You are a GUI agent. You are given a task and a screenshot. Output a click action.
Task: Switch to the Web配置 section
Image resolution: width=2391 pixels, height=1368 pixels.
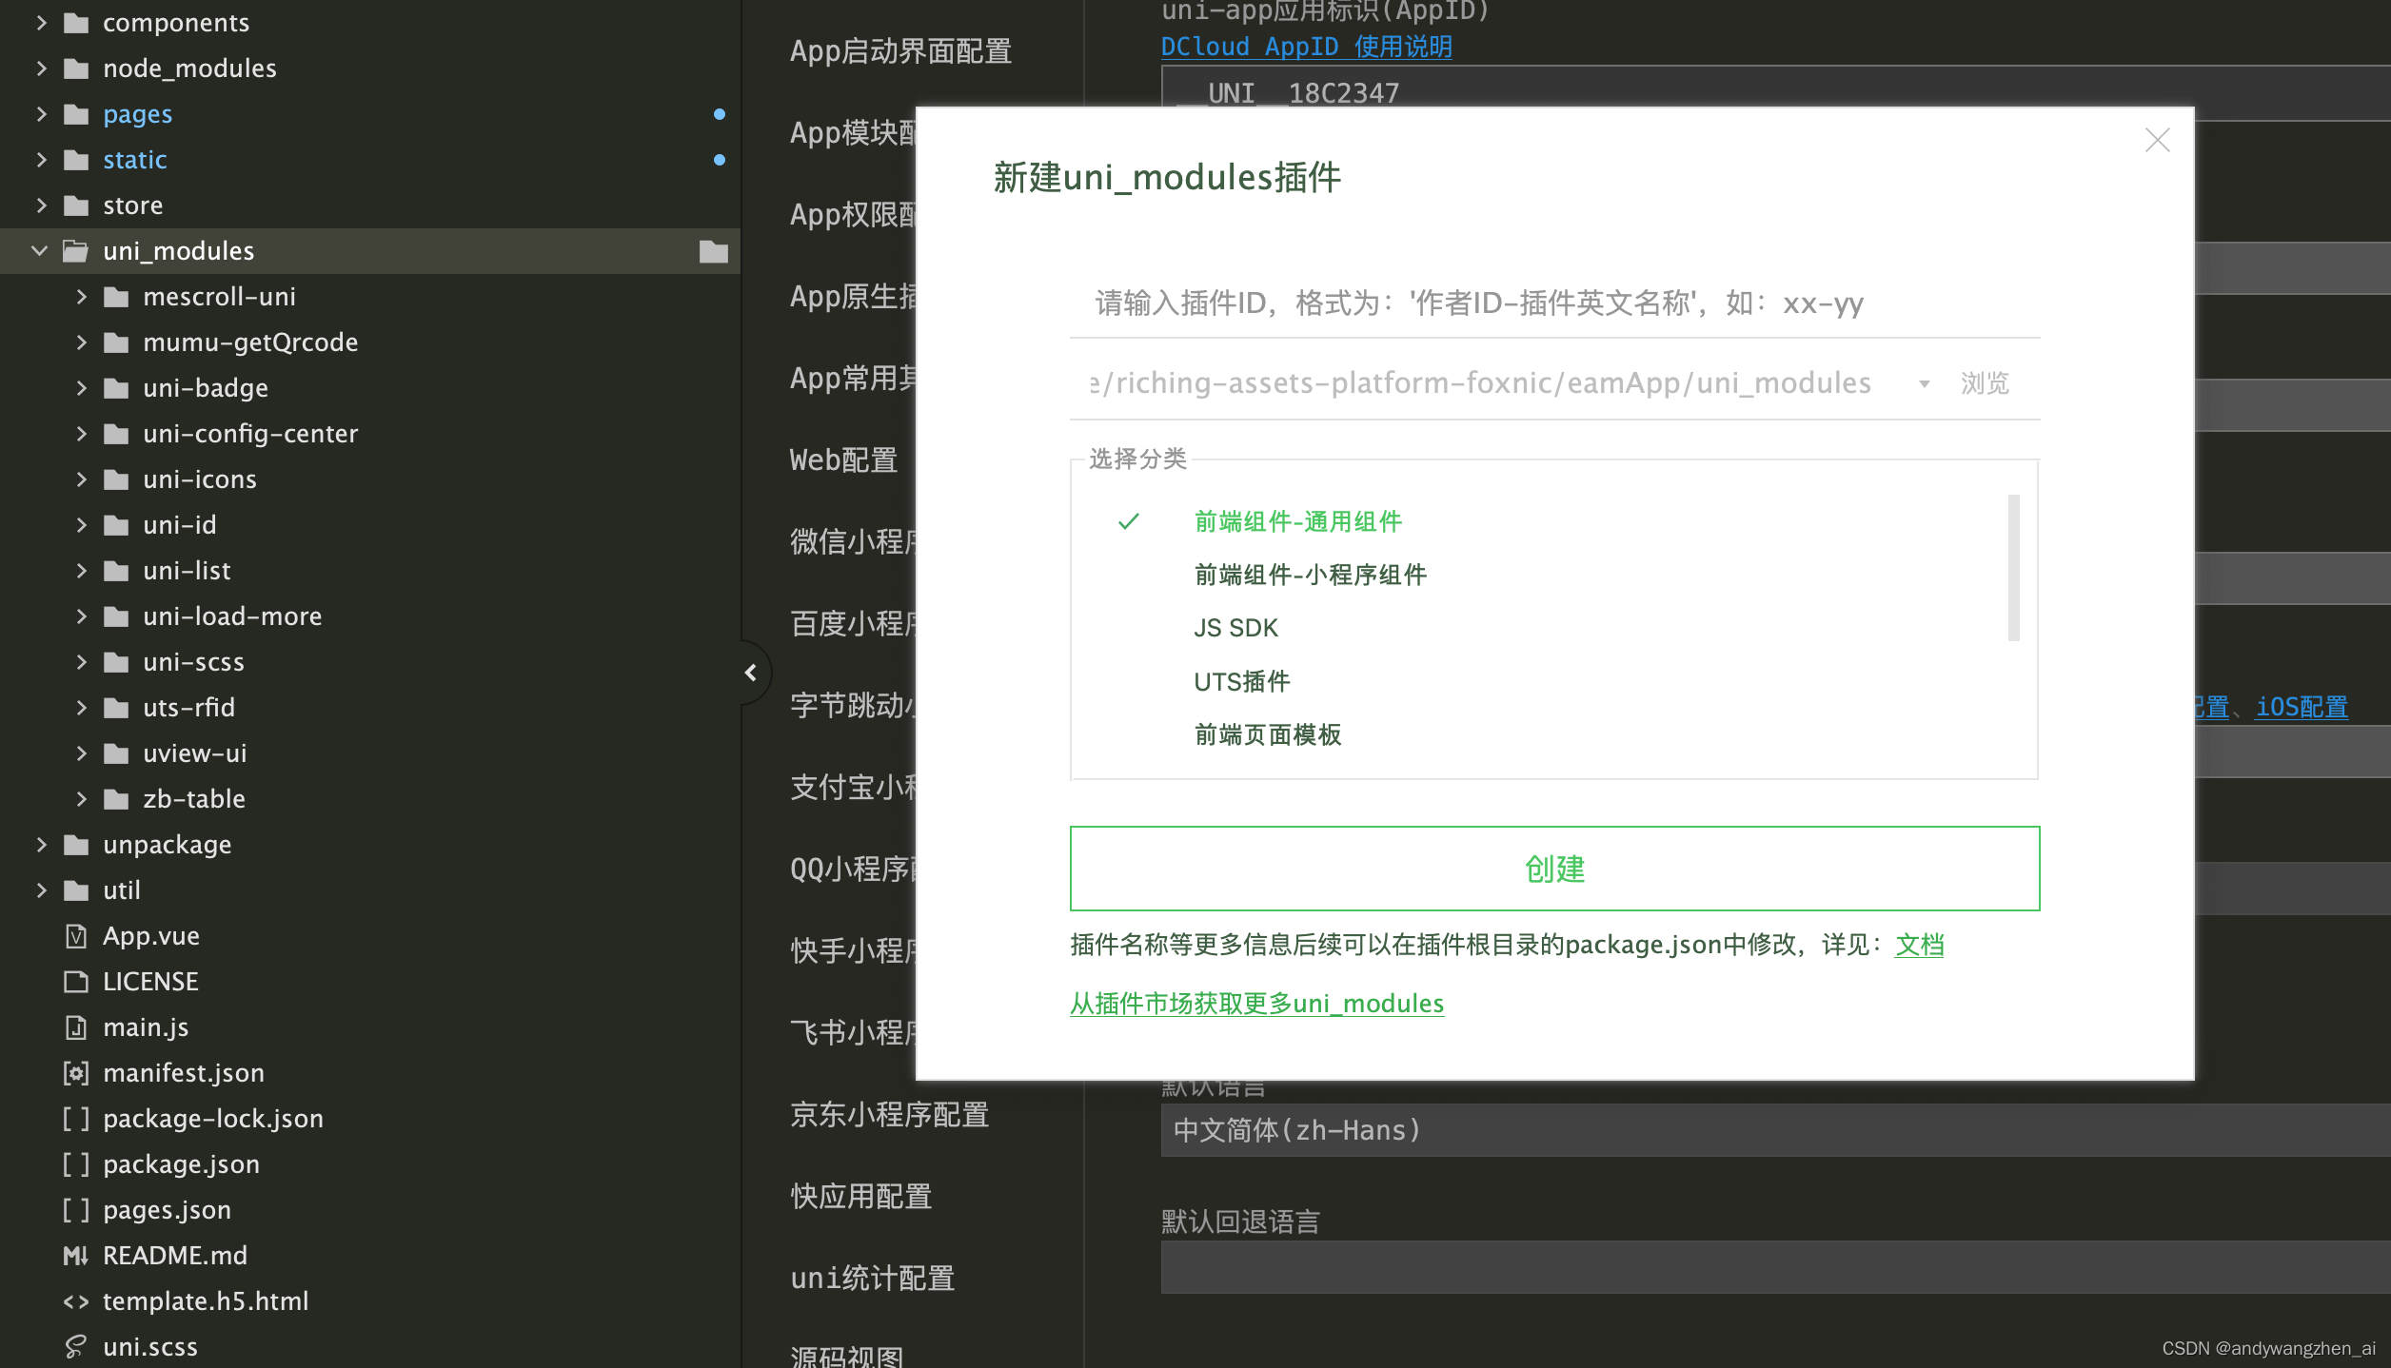[843, 459]
